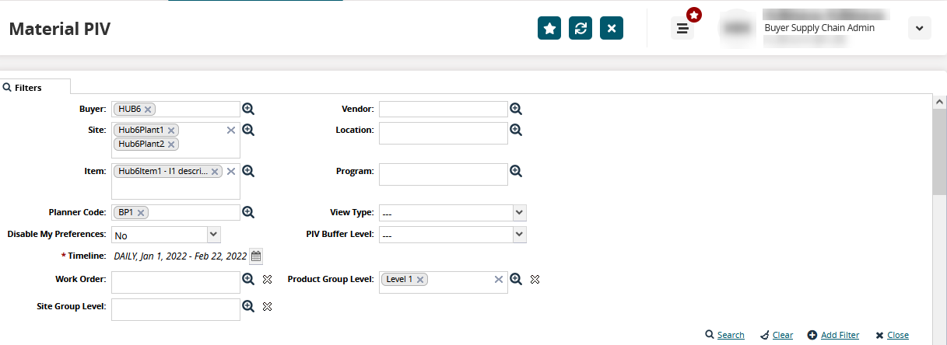Open the Disable My Preferences dropdown
Screen dimensions: 947x345
coord(213,235)
